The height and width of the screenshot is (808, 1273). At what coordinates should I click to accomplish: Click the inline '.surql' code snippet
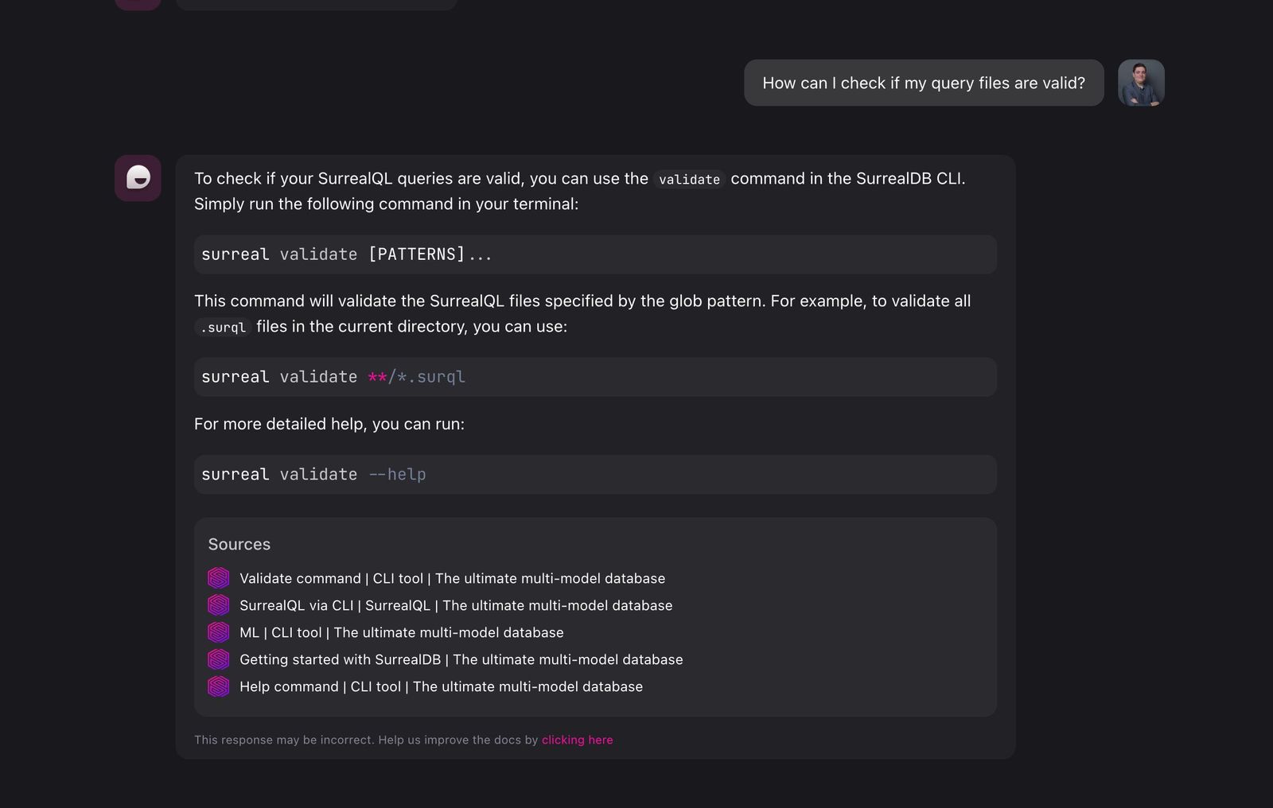click(x=223, y=327)
